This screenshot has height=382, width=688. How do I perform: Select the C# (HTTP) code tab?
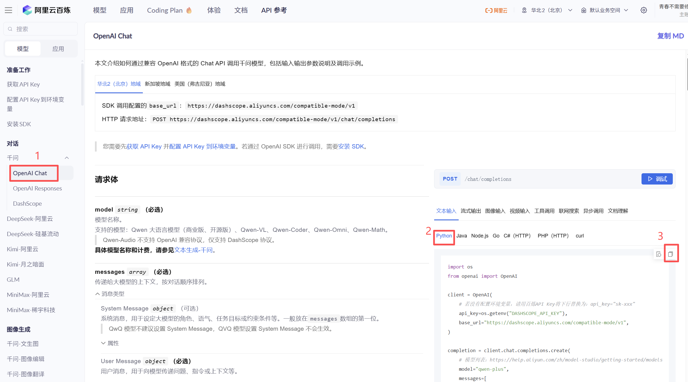[x=517, y=236]
